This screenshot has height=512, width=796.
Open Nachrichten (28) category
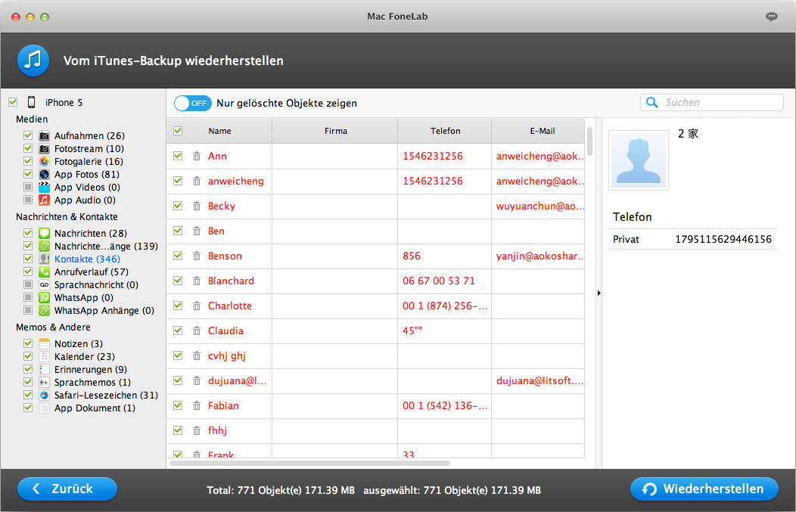tap(90, 233)
